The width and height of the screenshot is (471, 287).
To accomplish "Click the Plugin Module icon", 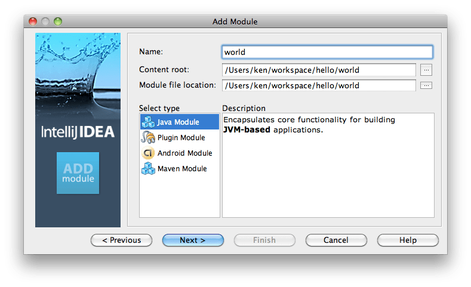I will (x=148, y=137).
